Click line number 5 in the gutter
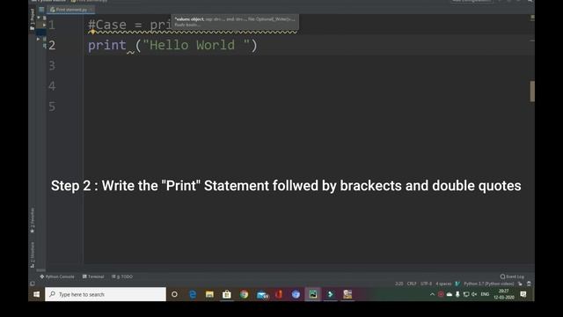 (x=52, y=107)
